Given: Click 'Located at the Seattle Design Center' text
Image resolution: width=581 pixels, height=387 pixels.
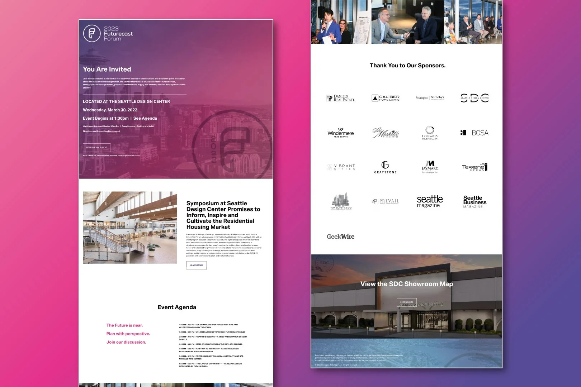Looking at the screenshot, I should [x=126, y=101].
